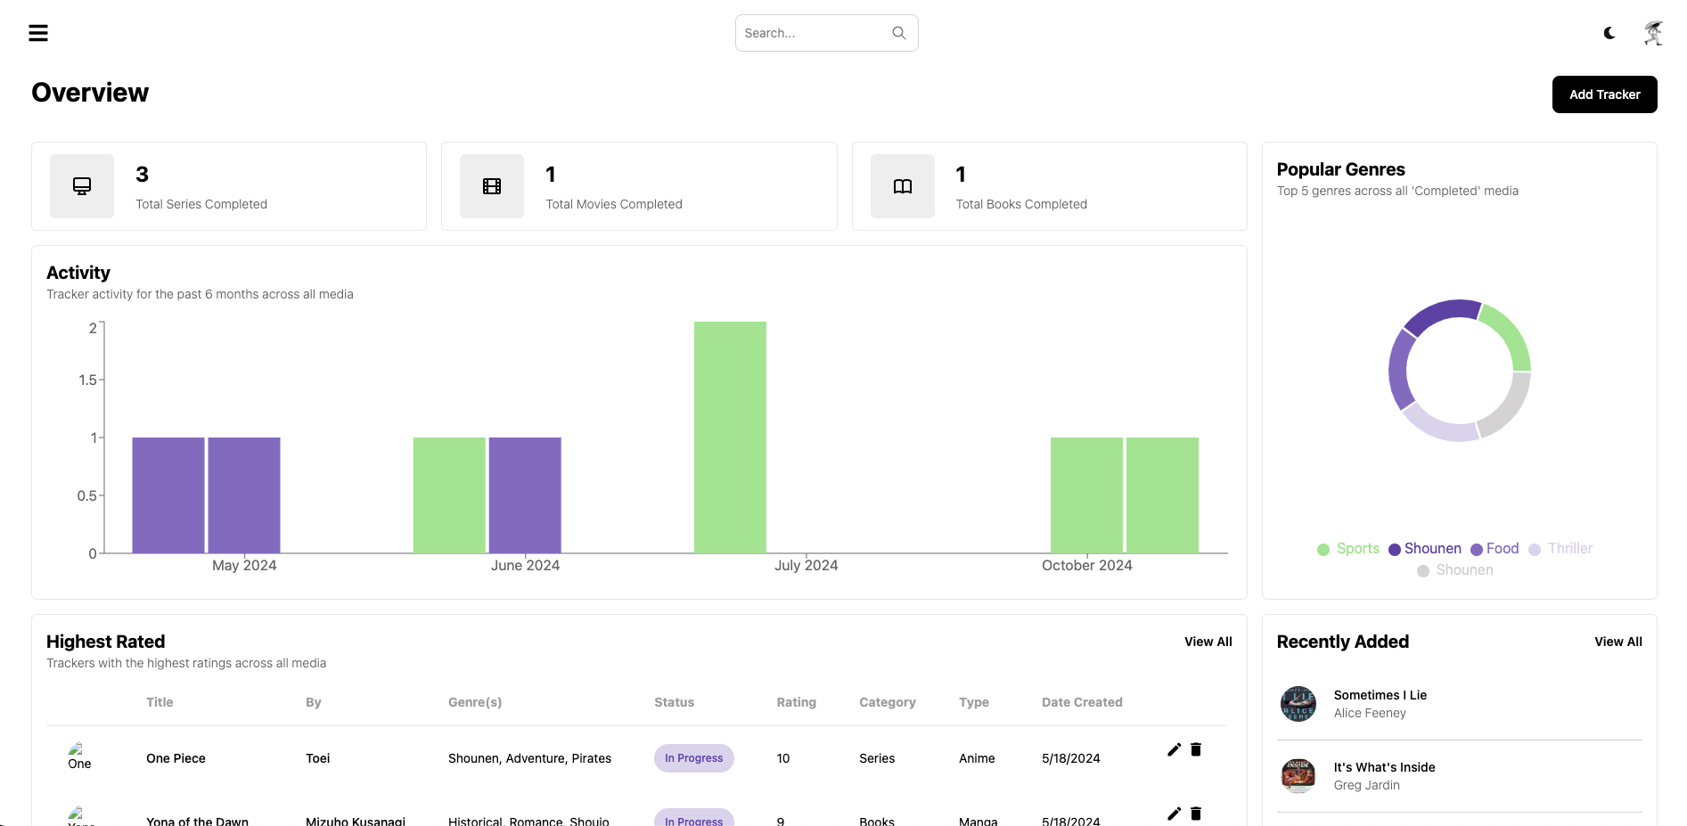This screenshot has width=1687, height=826.
Task: Delete the One Piece tracker with the trash icon
Action: 1196,749
